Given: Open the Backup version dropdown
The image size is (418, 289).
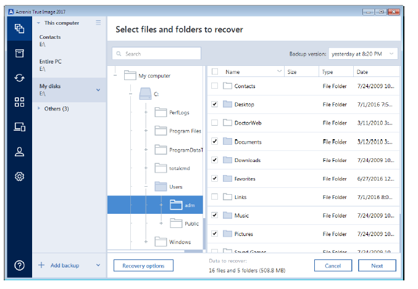Looking at the screenshot, I should [363, 54].
